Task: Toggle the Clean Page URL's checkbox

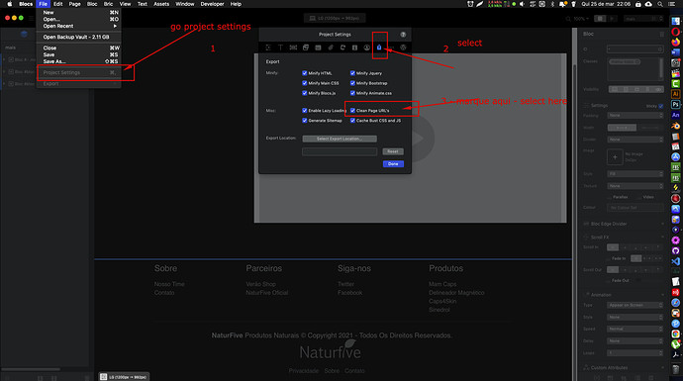Action: point(352,111)
